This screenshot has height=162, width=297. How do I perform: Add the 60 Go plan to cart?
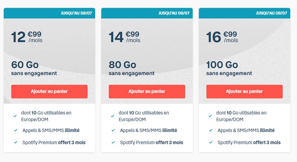[49, 91]
